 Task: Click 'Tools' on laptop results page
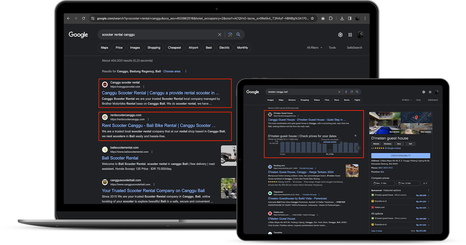click(332, 48)
